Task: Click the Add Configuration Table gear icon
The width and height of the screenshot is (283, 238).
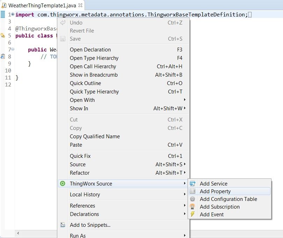Action: pyautogui.click(x=193, y=199)
